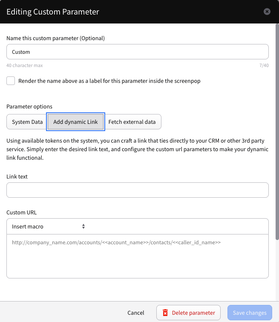The width and height of the screenshot is (279, 322).
Task: Click into the Link text field
Action: 138,190
